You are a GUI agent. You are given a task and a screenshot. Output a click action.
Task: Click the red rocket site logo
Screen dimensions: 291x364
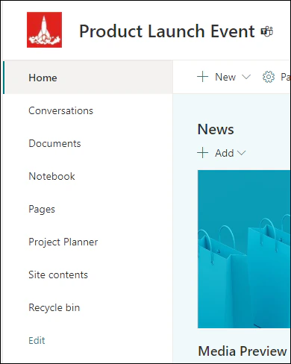(x=44, y=30)
